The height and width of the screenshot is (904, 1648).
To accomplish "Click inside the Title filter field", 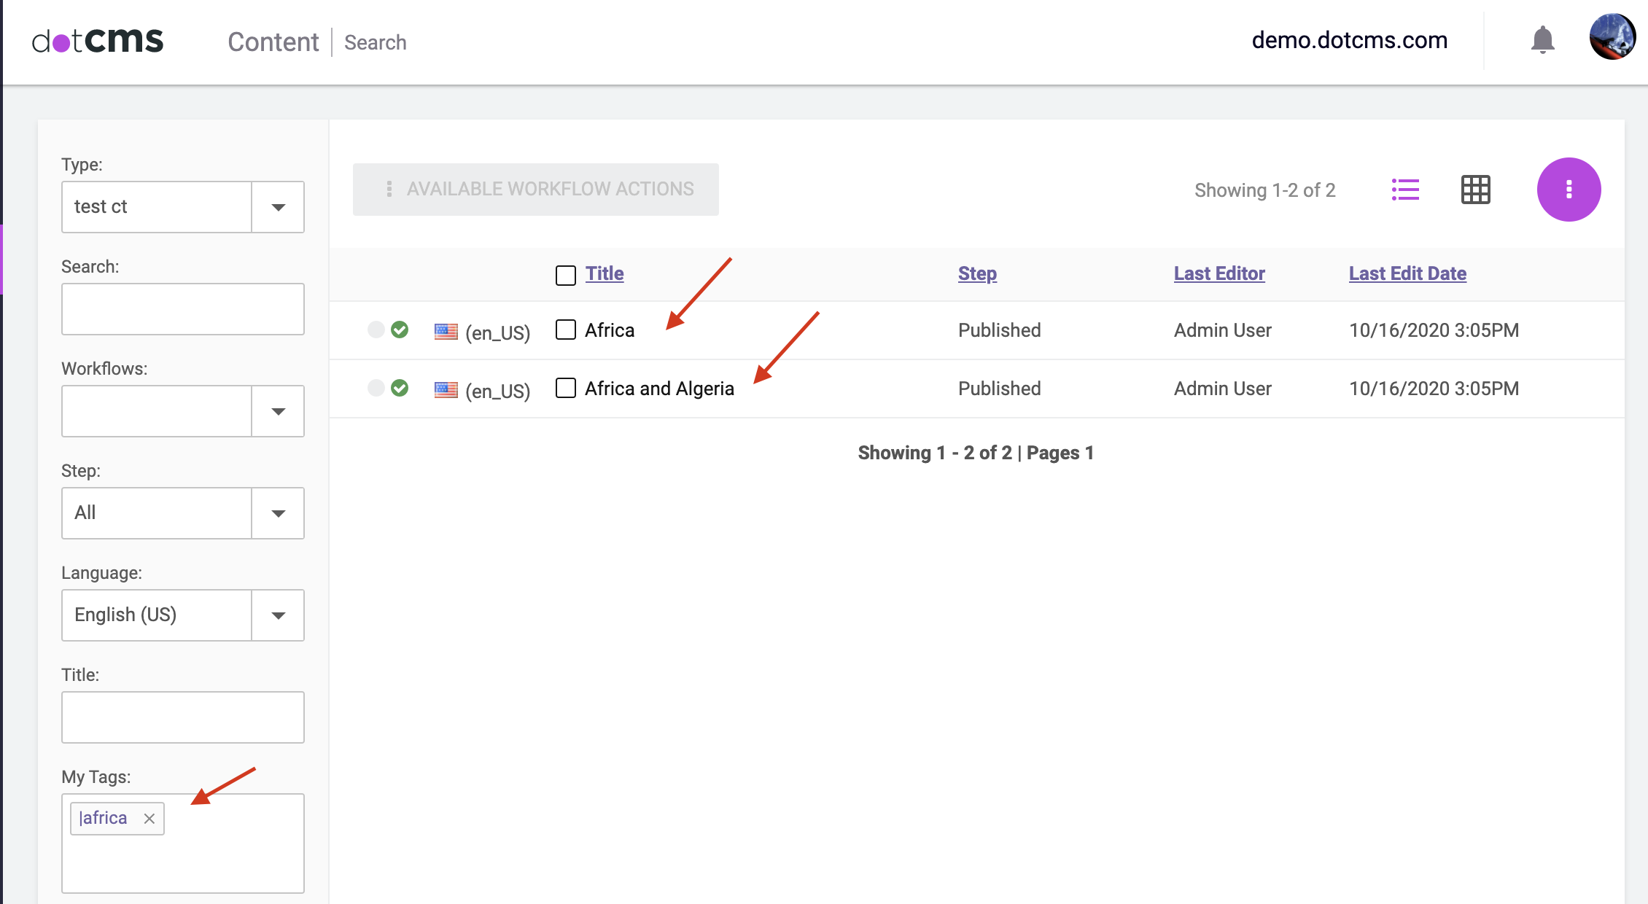I will point(182,717).
